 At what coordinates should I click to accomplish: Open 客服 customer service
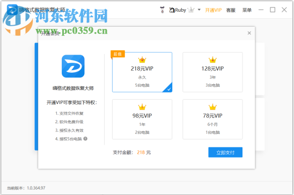tap(231, 10)
